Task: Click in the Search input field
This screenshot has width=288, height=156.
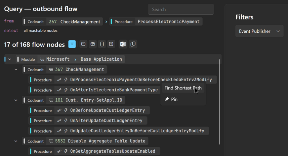Action: [x=181, y=10]
